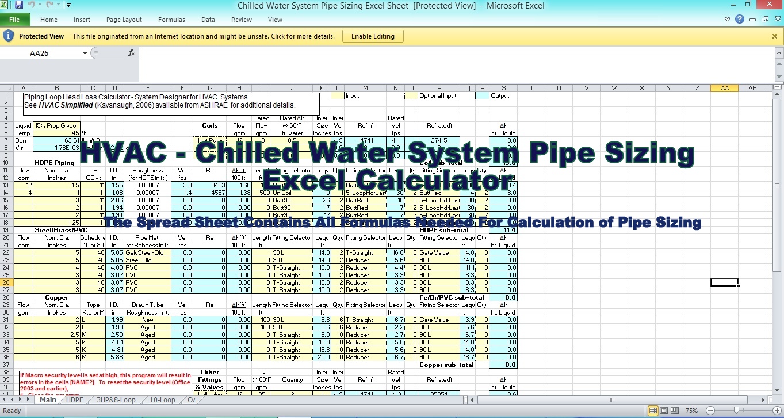The image size is (784, 418).
Task: Select column header AA
Action: [725, 88]
